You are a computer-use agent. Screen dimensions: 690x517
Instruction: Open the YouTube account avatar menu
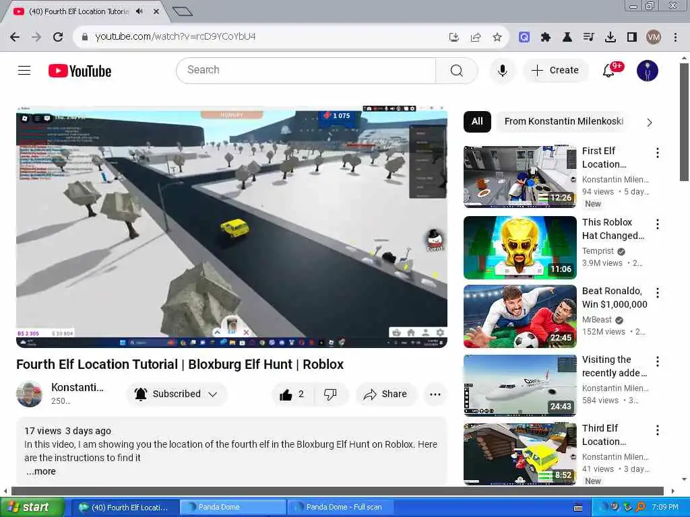pos(648,70)
